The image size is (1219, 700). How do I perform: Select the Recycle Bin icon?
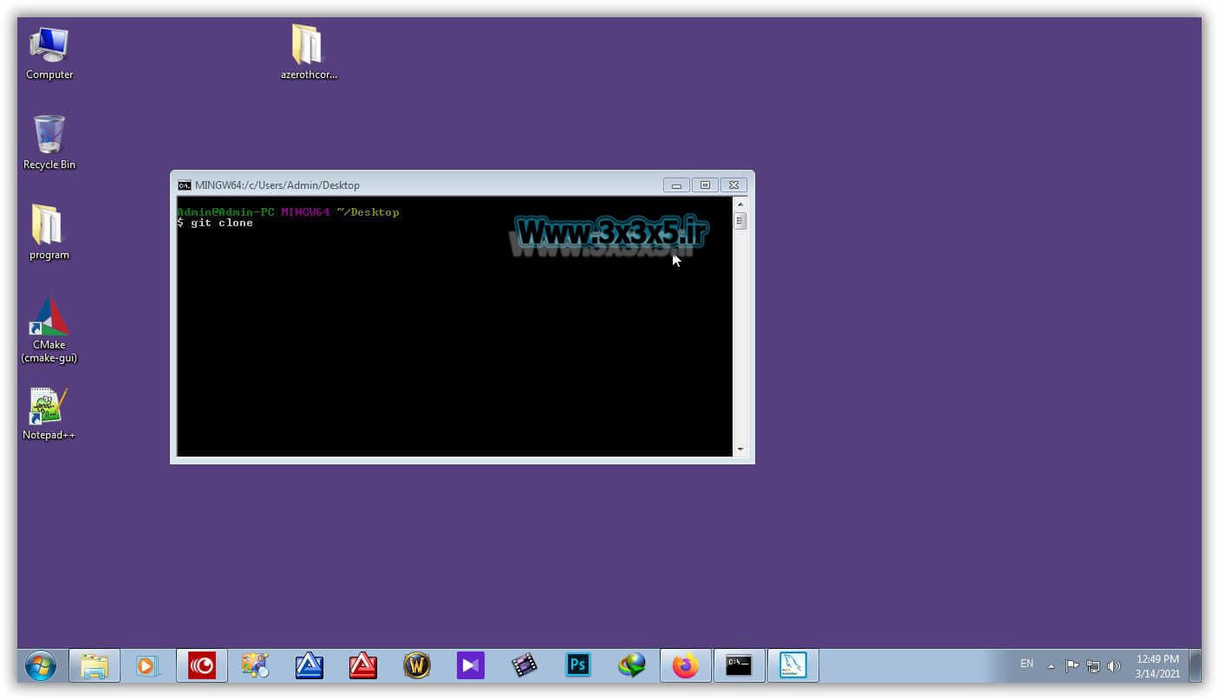(49, 143)
